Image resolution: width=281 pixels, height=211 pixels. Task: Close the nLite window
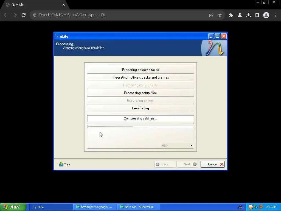(x=224, y=36)
